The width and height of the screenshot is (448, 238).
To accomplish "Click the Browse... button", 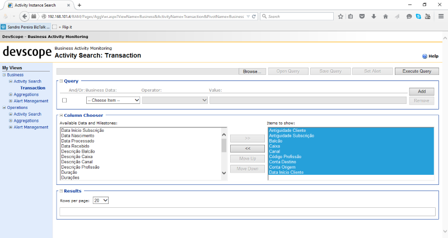I will coord(252,72).
